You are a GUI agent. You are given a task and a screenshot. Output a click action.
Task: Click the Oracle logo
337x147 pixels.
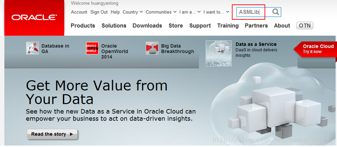pyautogui.click(x=34, y=18)
